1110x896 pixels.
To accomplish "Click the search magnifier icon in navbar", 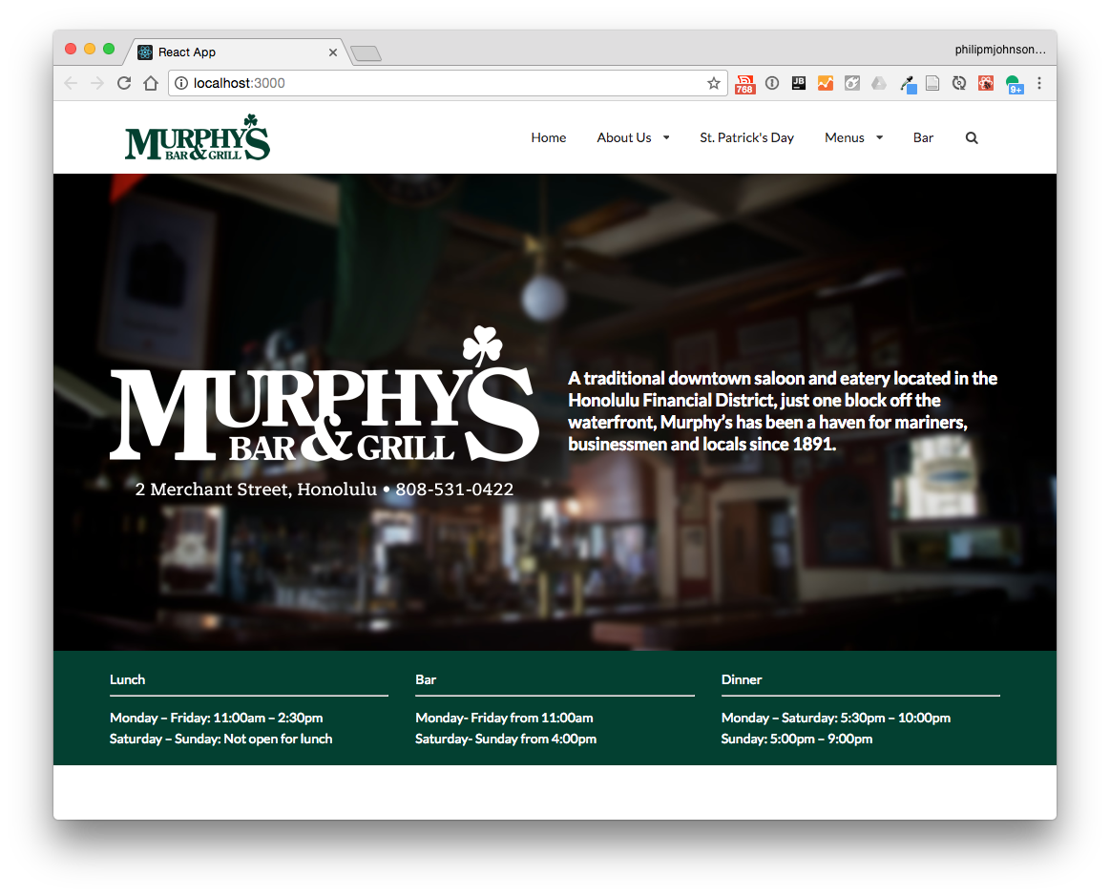I will 972,137.
